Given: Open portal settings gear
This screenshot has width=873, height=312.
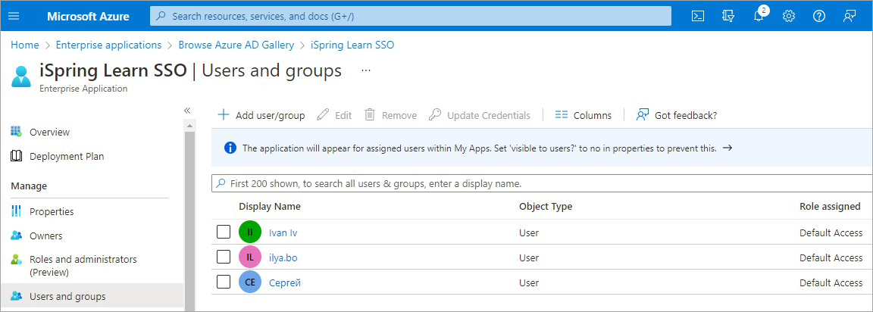Looking at the screenshot, I should pyautogui.click(x=788, y=16).
